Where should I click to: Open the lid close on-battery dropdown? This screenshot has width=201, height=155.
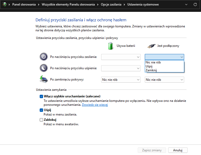(x=121, y=80)
